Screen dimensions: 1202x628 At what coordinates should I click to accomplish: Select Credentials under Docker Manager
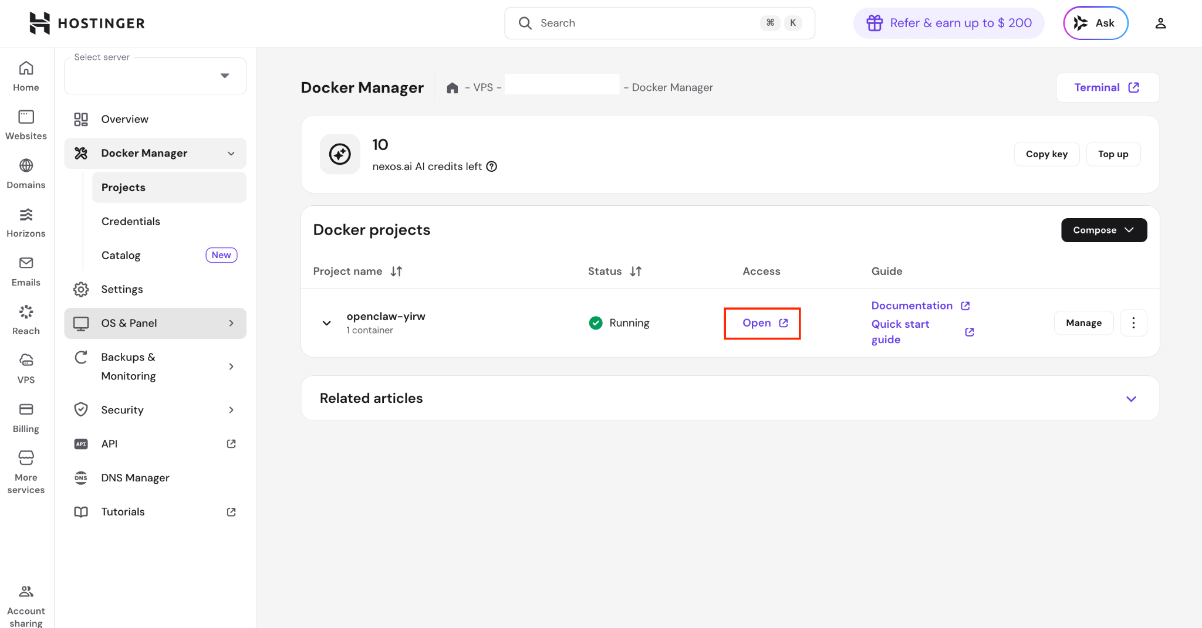(130, 221)
